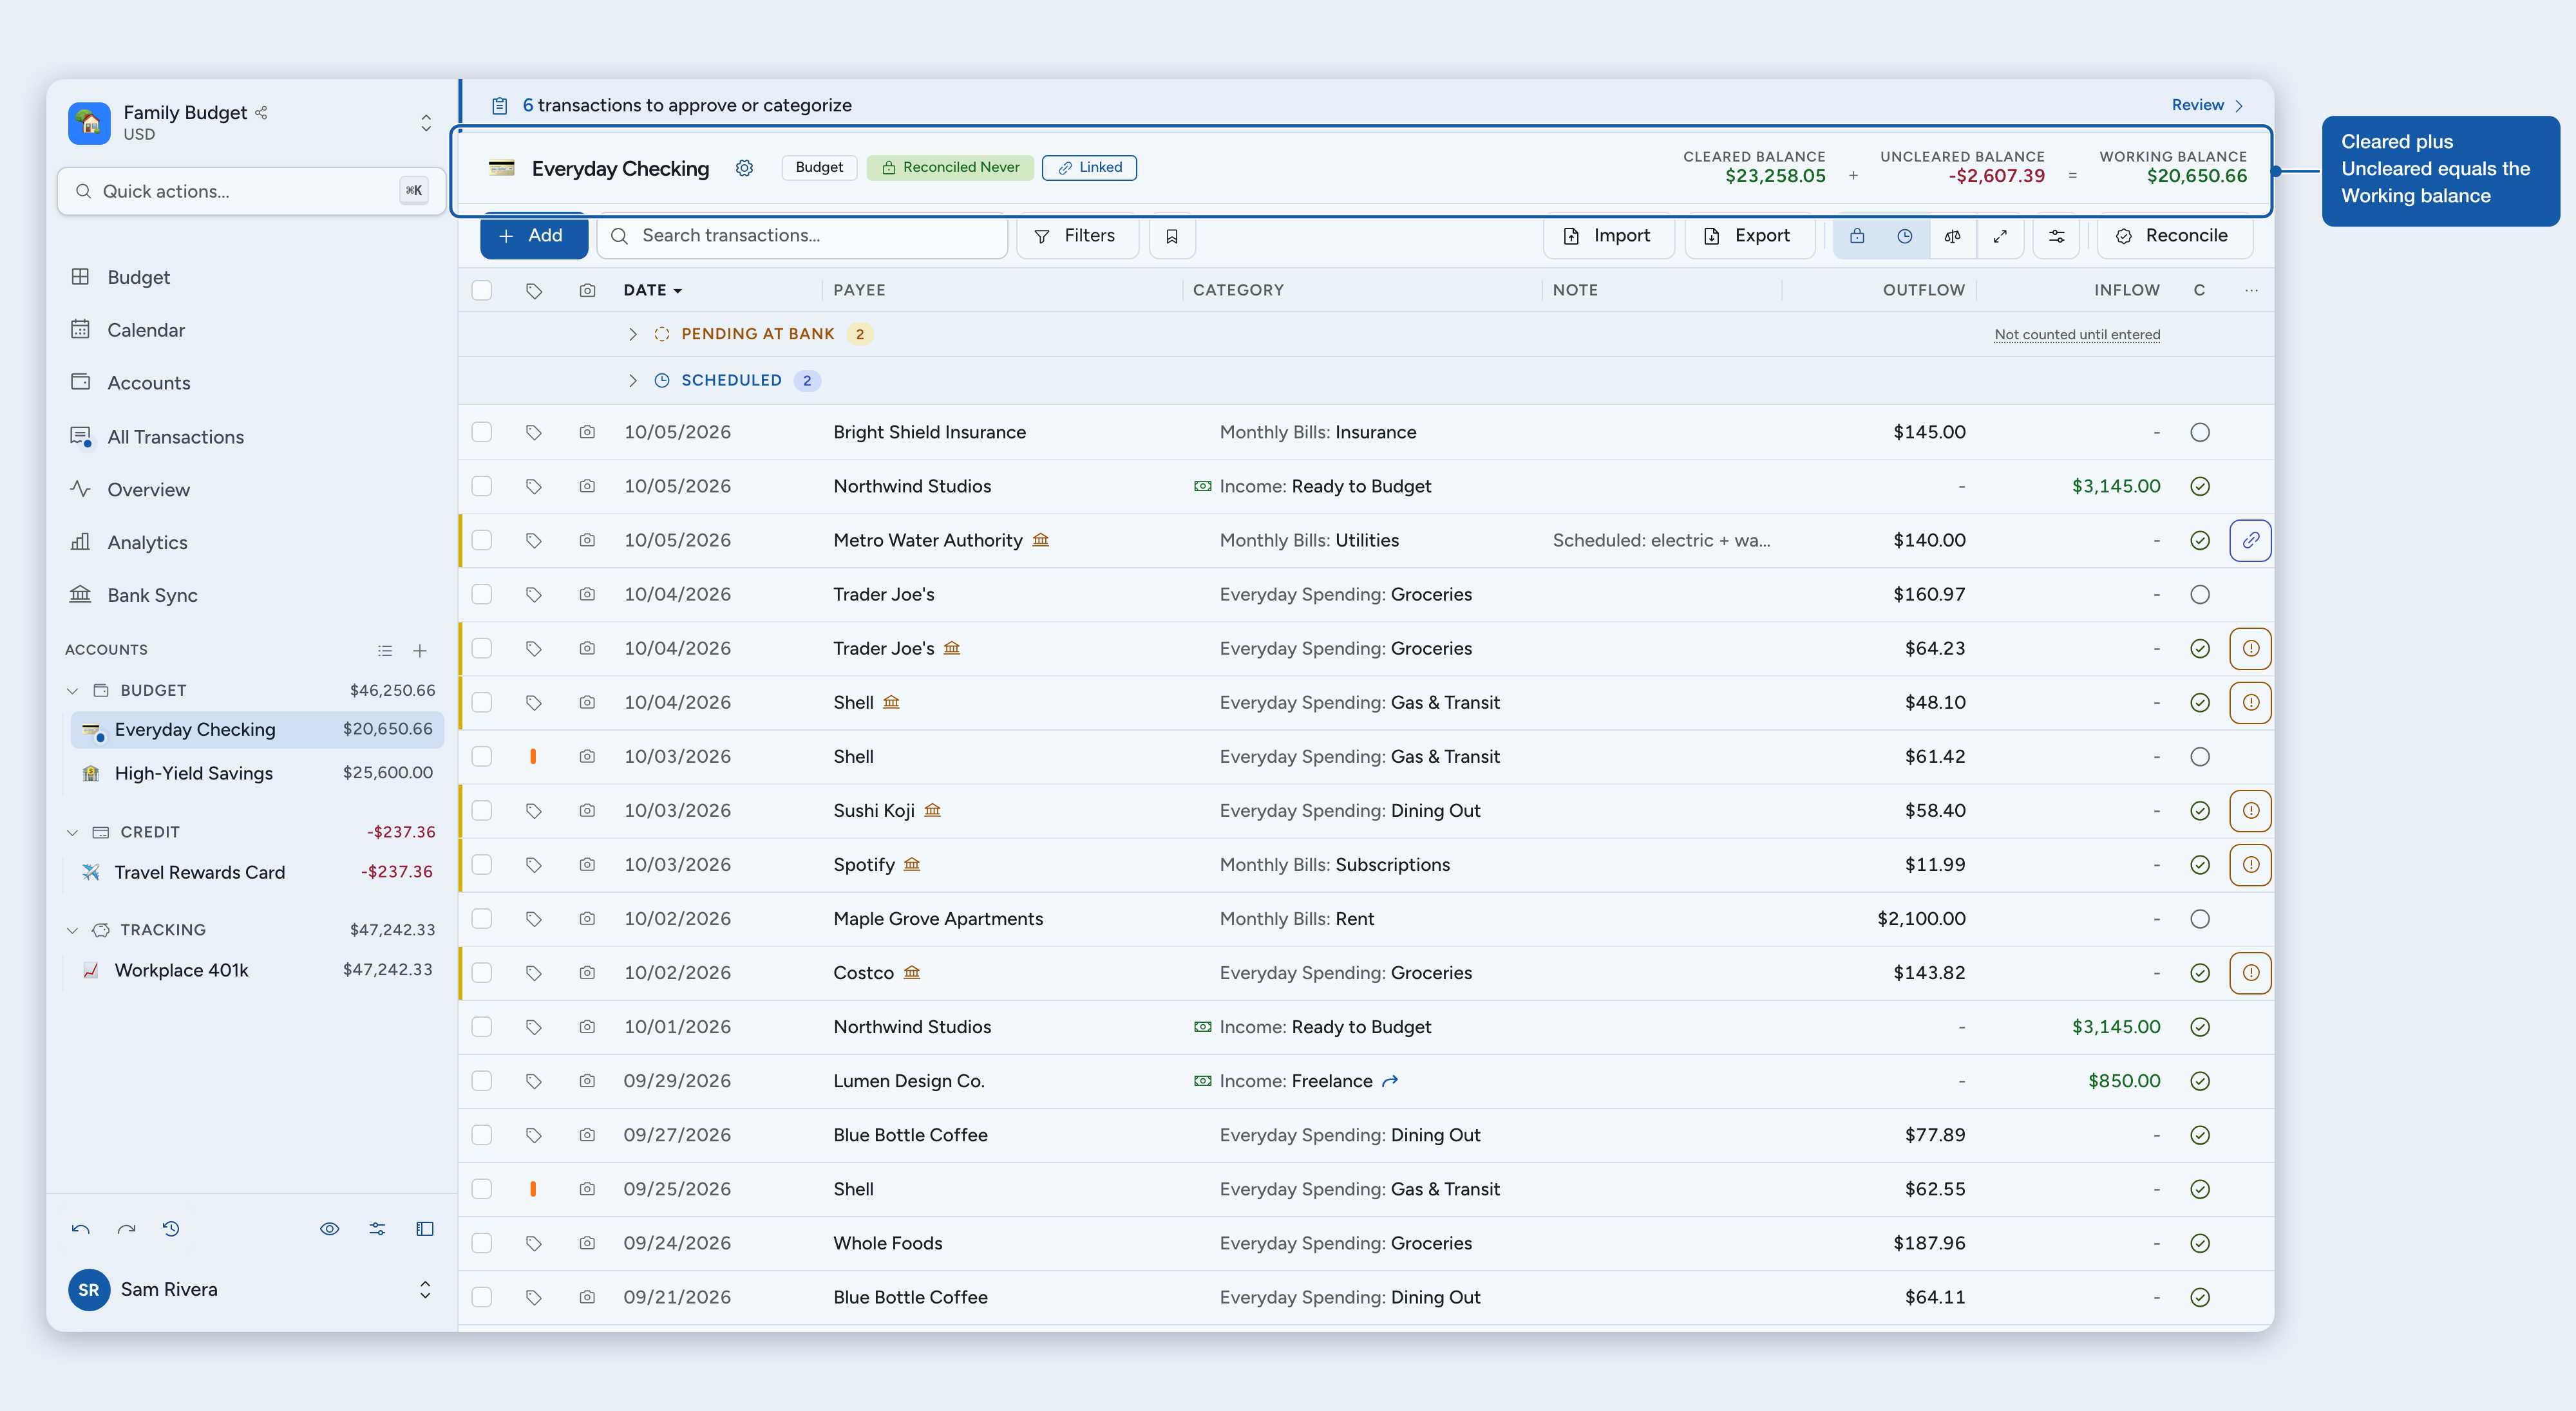Click the Quick actions search field
This screenshot has width=2576, height=1411.
251,192
